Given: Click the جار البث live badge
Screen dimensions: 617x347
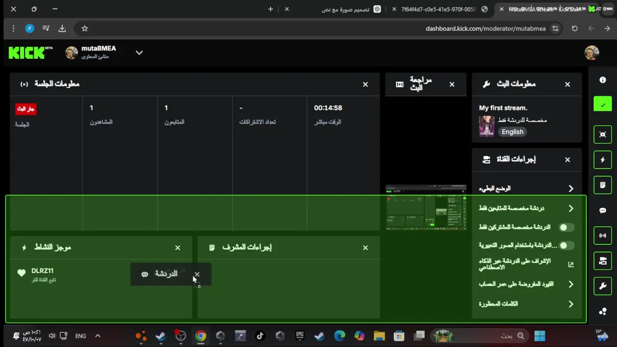Looking at the screenshot, I should coord(26,109).
